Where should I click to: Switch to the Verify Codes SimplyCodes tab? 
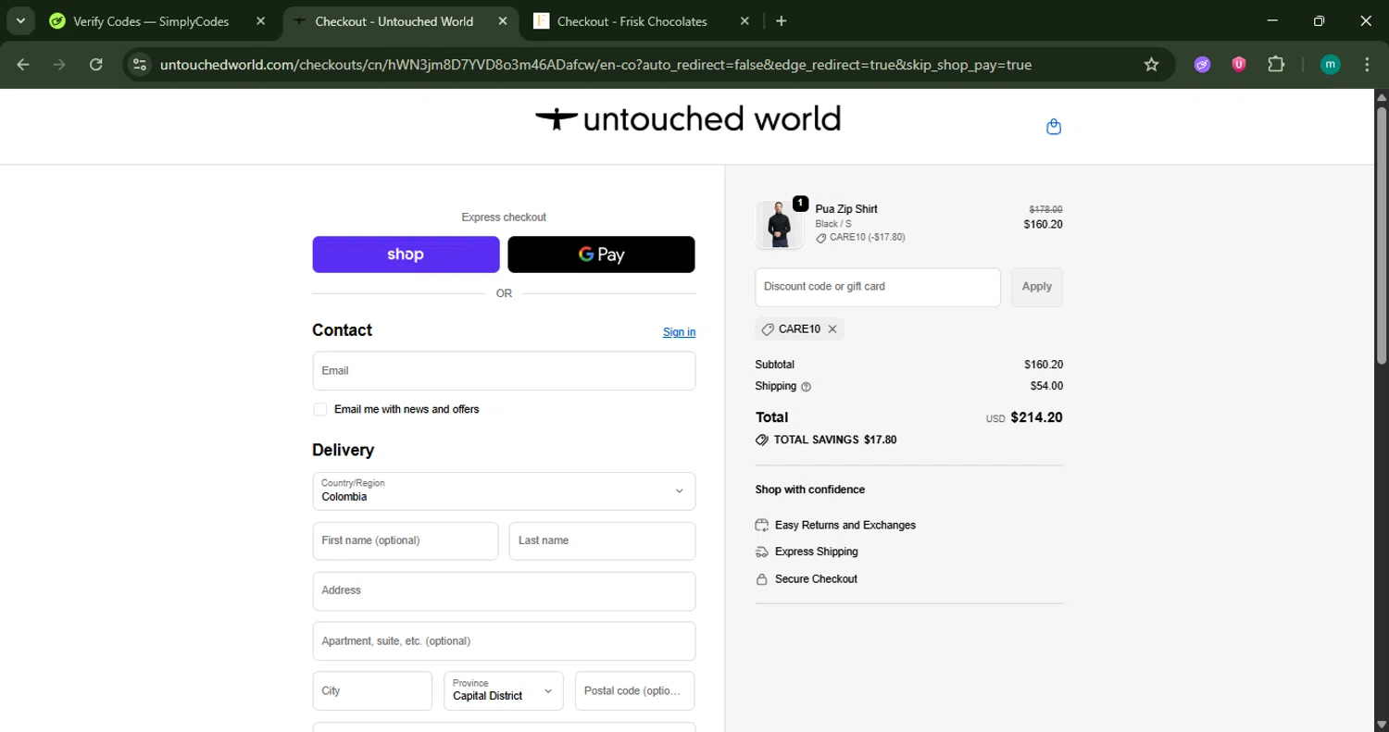[x=151, y=21]
